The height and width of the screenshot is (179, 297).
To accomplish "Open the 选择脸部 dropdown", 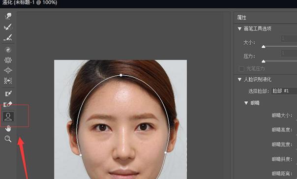I will coord(284,91).
